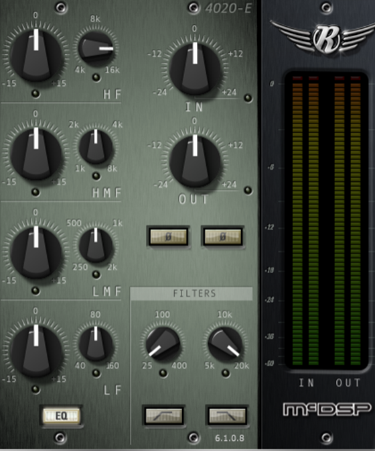
Task: Toggle the LED below the LMF gain knob
Action: click(35, 291)
